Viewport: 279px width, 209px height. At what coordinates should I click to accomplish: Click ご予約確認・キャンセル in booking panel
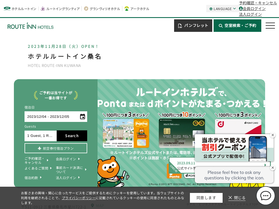click(x=37, y=161)
